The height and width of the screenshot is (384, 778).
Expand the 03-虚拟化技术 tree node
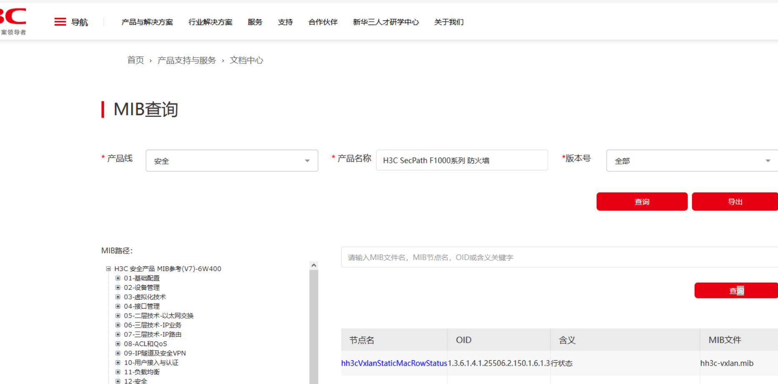(x=118, y=297)
